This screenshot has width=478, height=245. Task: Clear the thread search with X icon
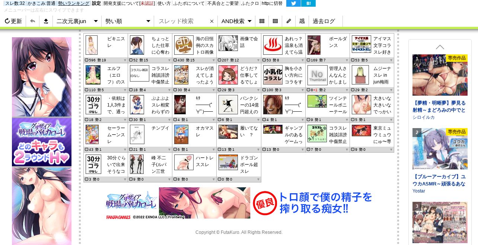pos(212,21)
